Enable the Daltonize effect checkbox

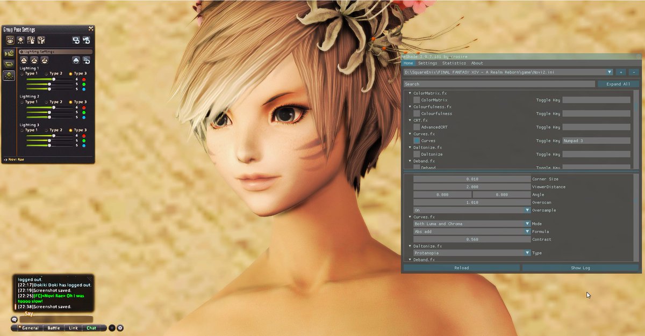tap(417, 154)
